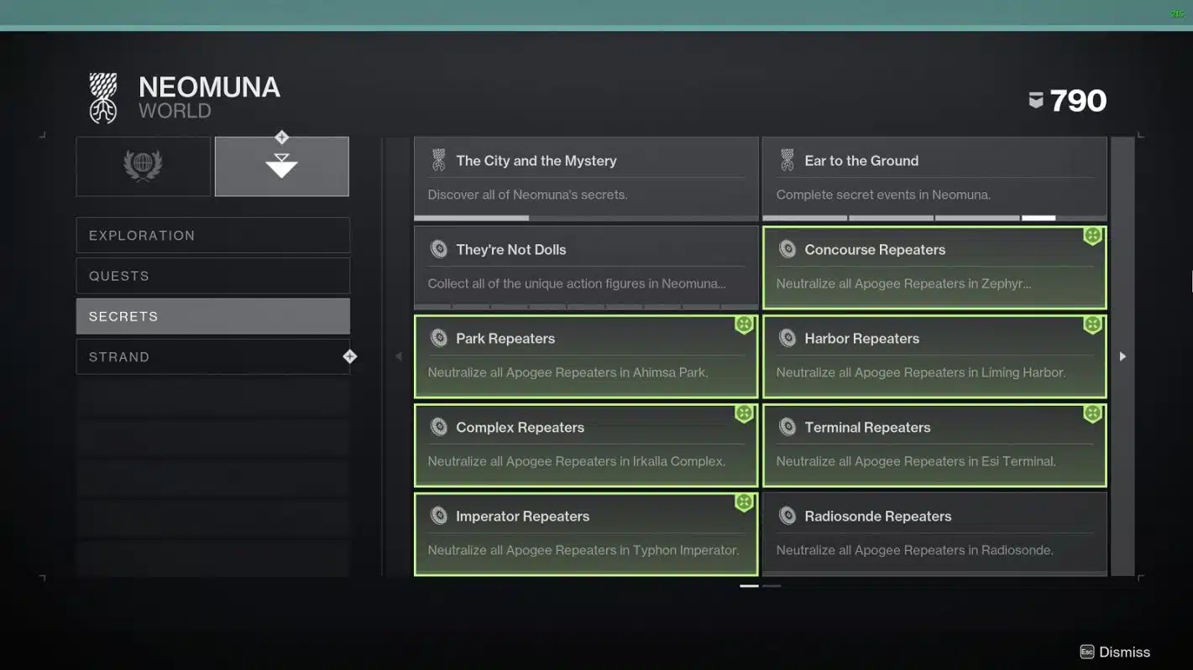The width and height of the screenshot is (1193, 670).
Task: Open the Quests category
Action: 212,276
